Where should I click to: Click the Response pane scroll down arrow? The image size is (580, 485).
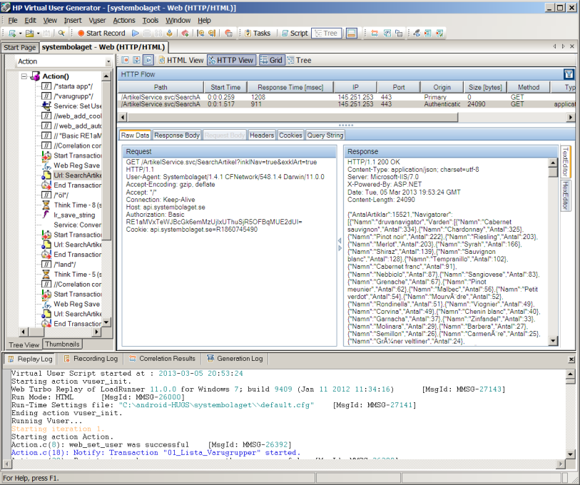(x=553, y=341)
